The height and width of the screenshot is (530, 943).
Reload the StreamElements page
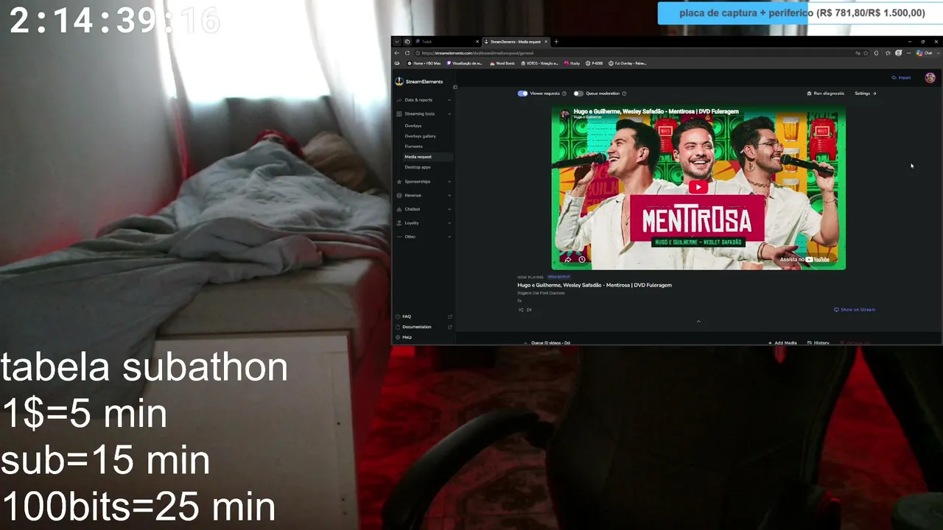coord(407,53)
